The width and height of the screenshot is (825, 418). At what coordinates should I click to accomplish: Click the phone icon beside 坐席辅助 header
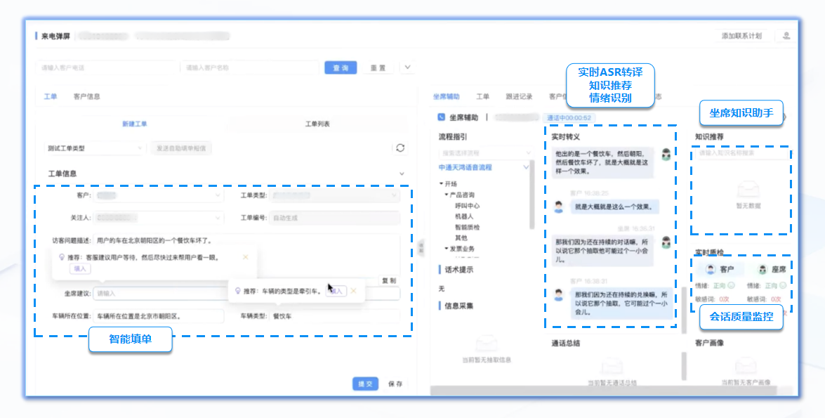coord(441,118)
